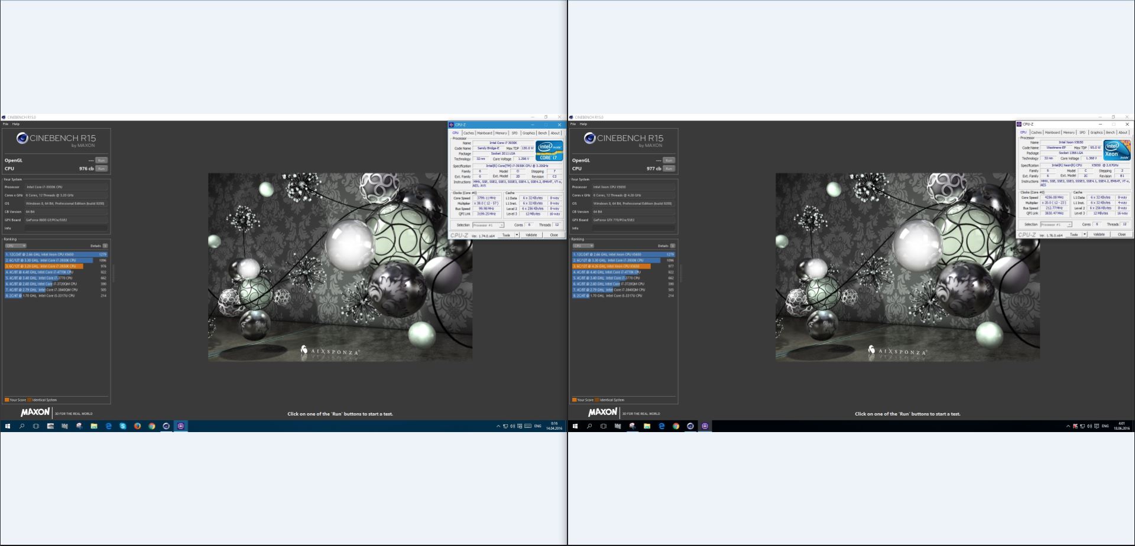Click the volume icon in the Xeon desktop's tray

1089,426
